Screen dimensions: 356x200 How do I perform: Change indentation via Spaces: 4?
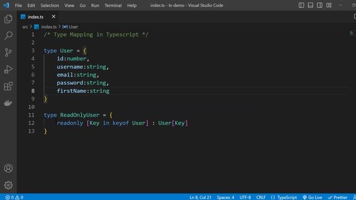click(225, 197)
